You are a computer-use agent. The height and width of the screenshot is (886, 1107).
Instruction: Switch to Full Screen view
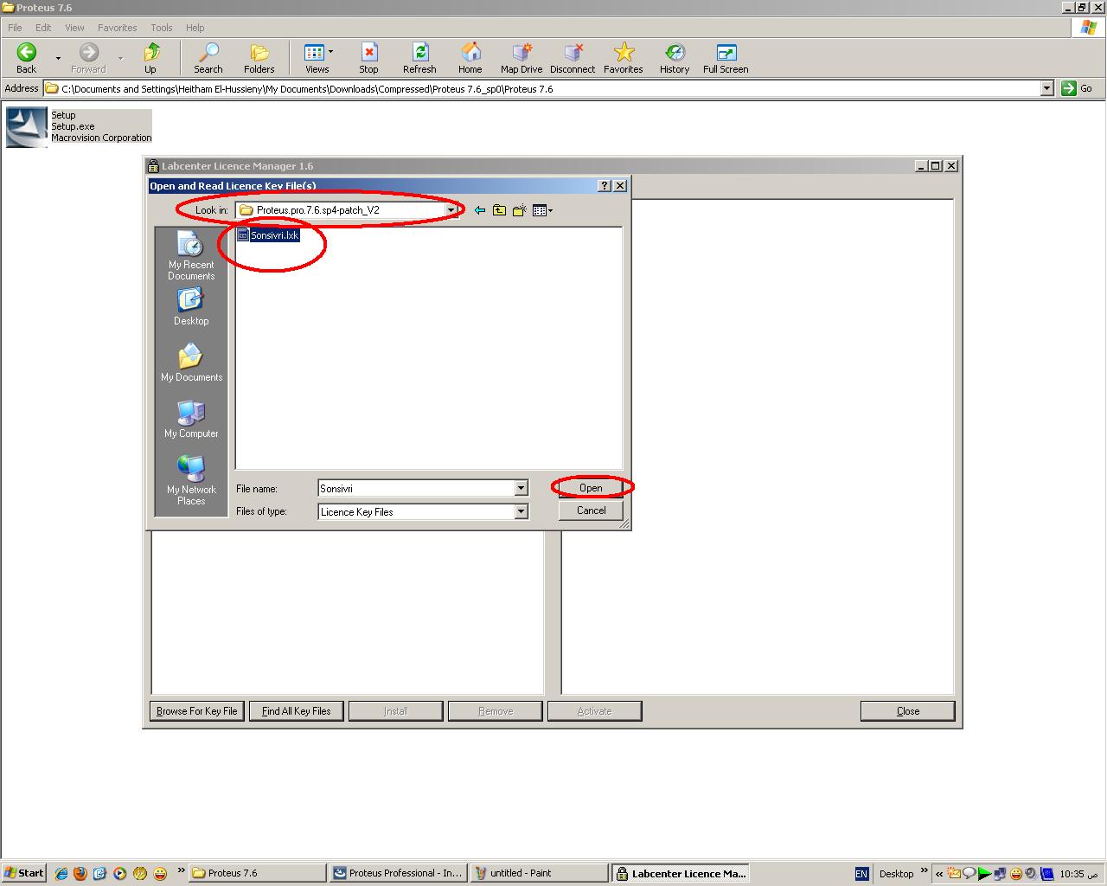point(726,58)
